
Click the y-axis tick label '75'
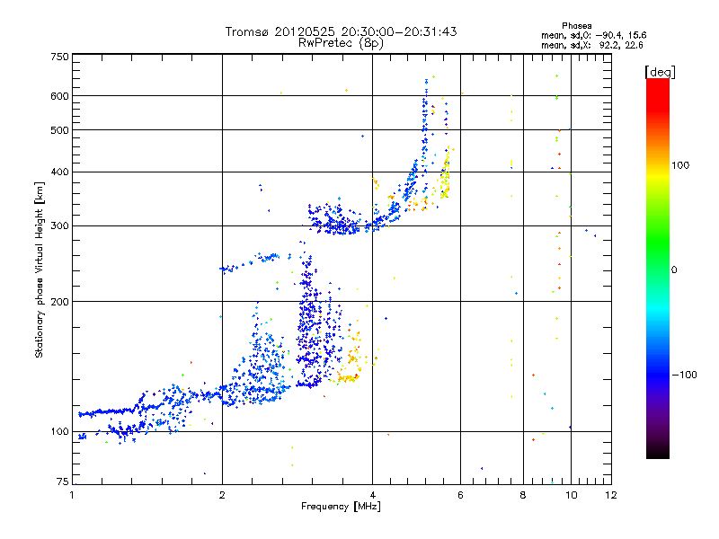tap(63, 482)
